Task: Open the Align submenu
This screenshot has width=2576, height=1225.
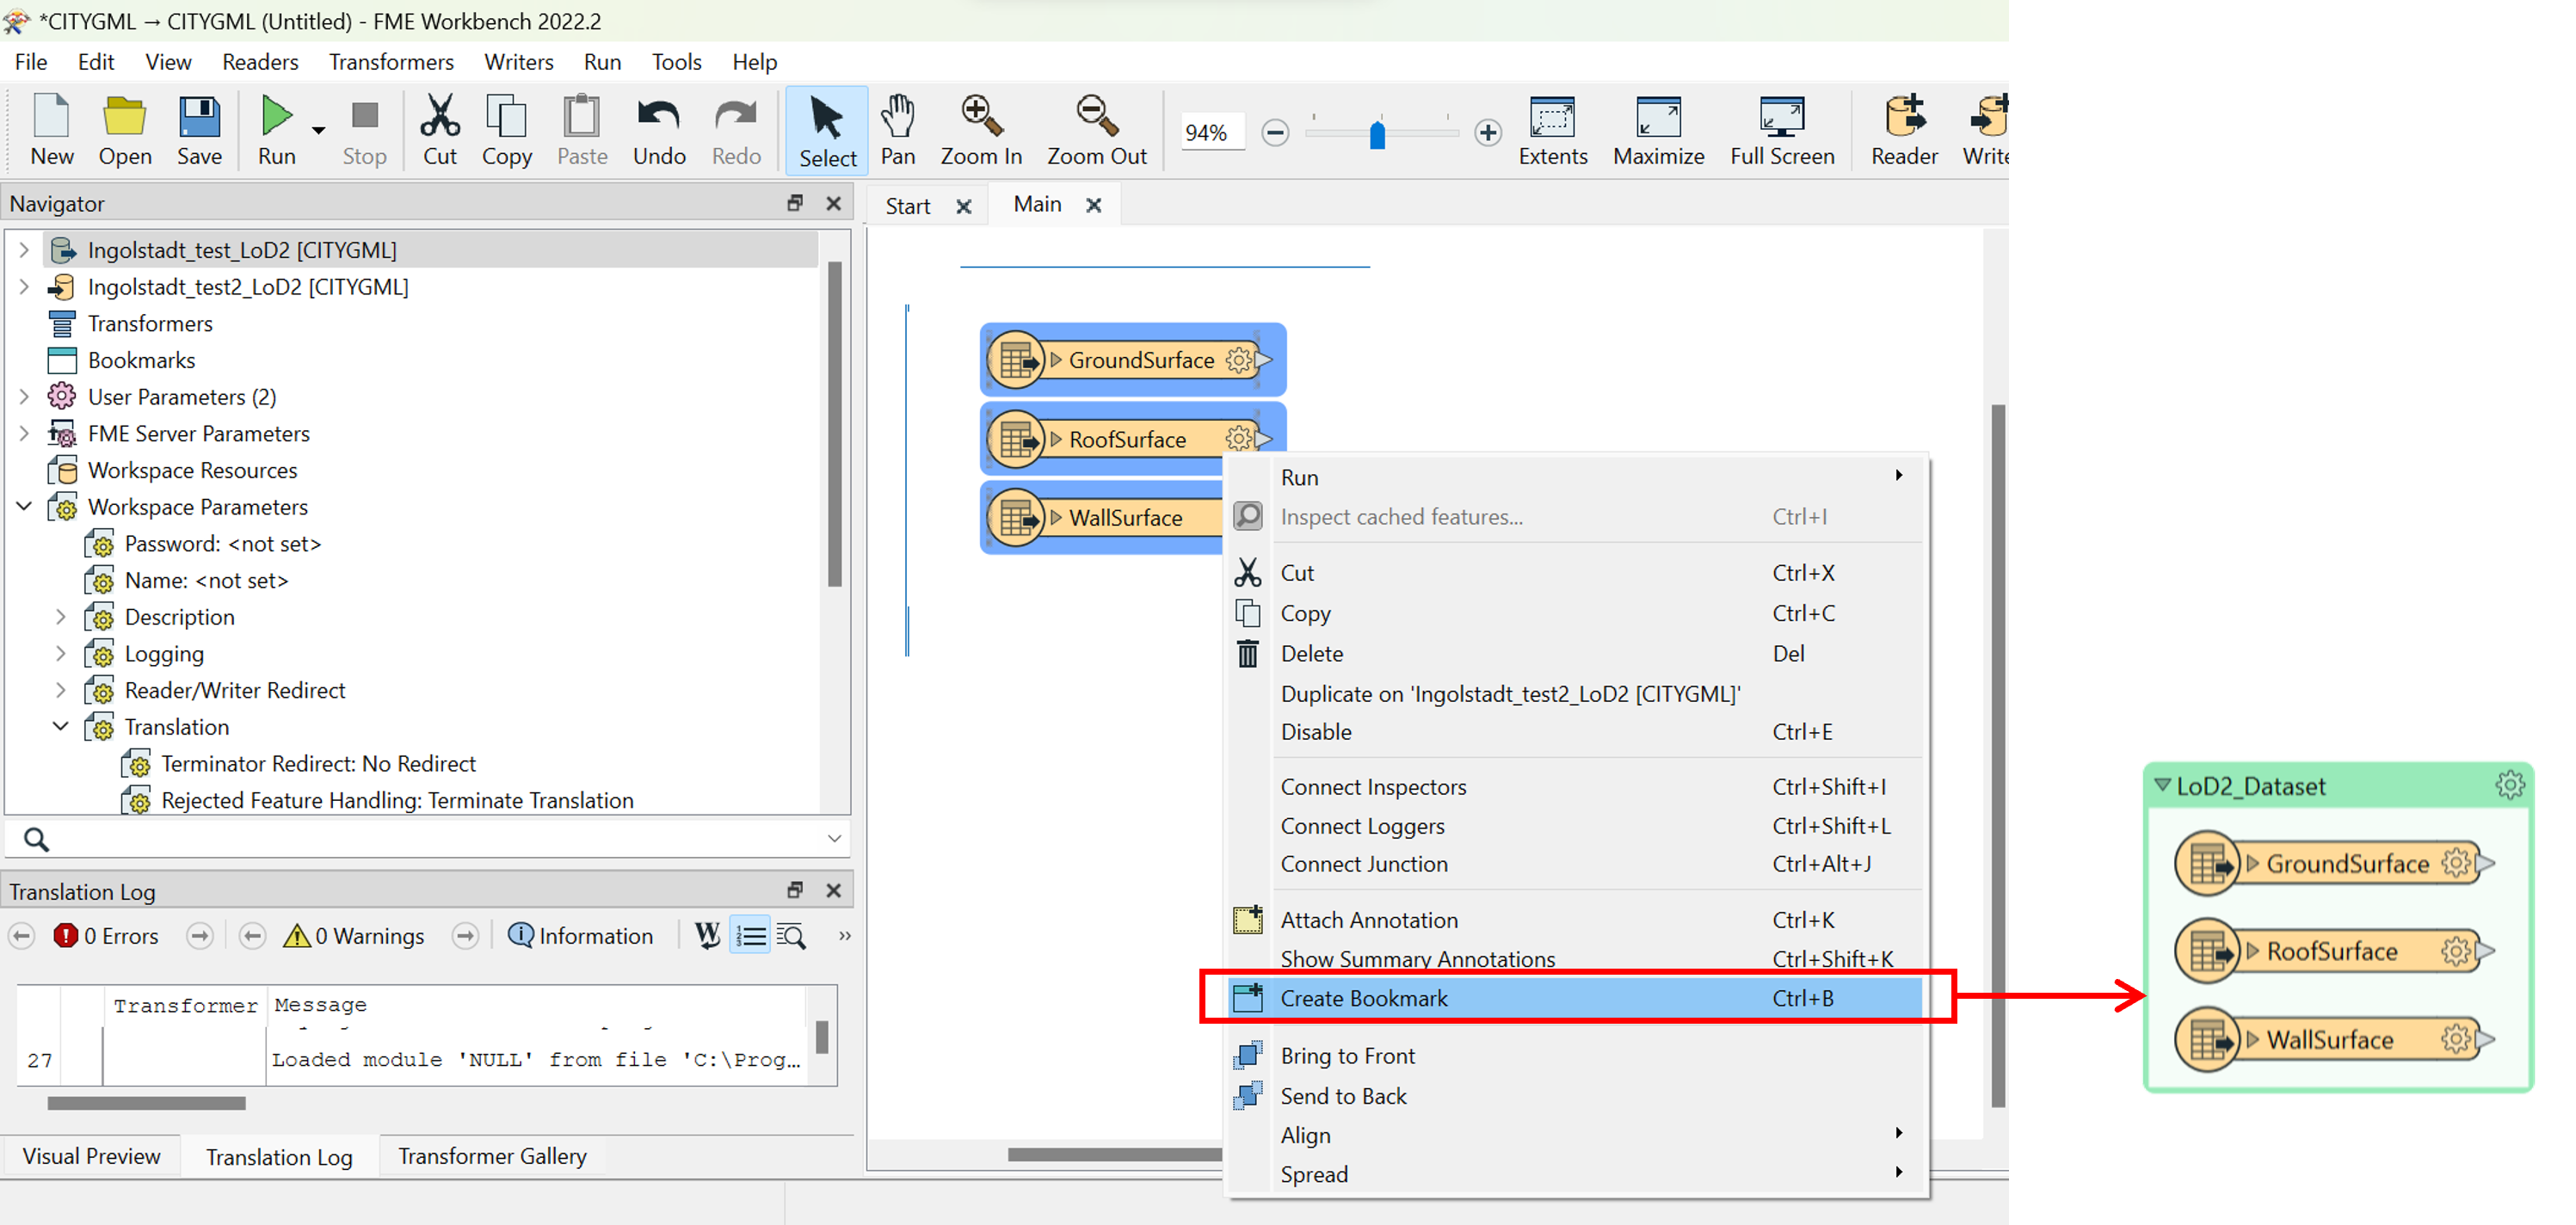Action: coord(1575,1136)
